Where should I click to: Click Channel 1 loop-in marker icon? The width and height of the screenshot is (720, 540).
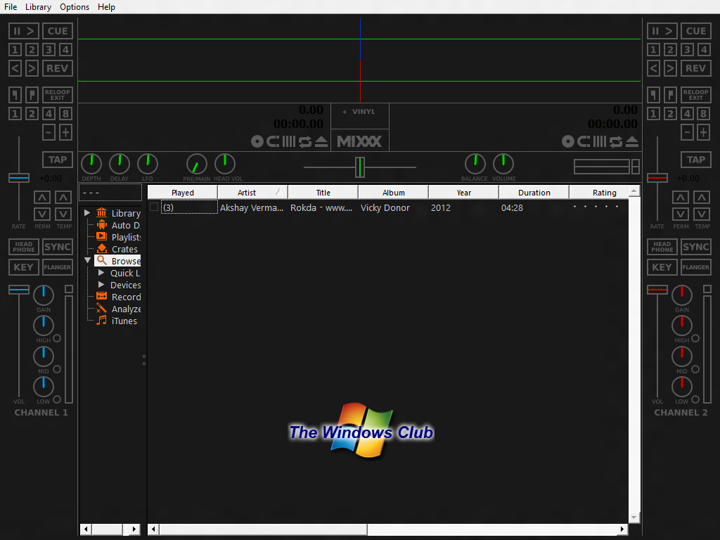coord(15,95)
